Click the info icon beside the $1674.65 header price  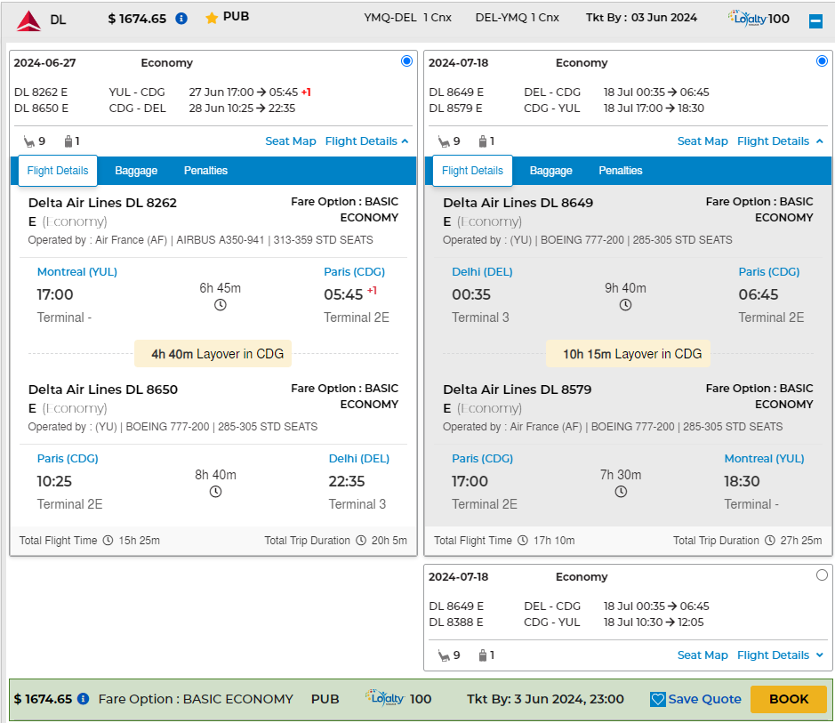181,19
